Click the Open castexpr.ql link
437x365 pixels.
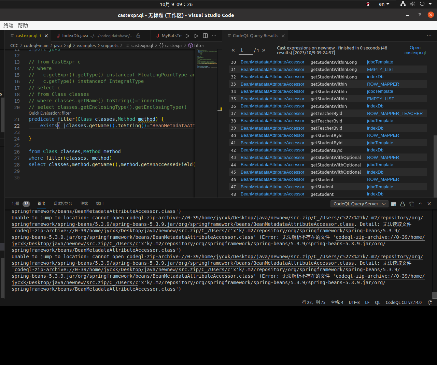point(415,50)
